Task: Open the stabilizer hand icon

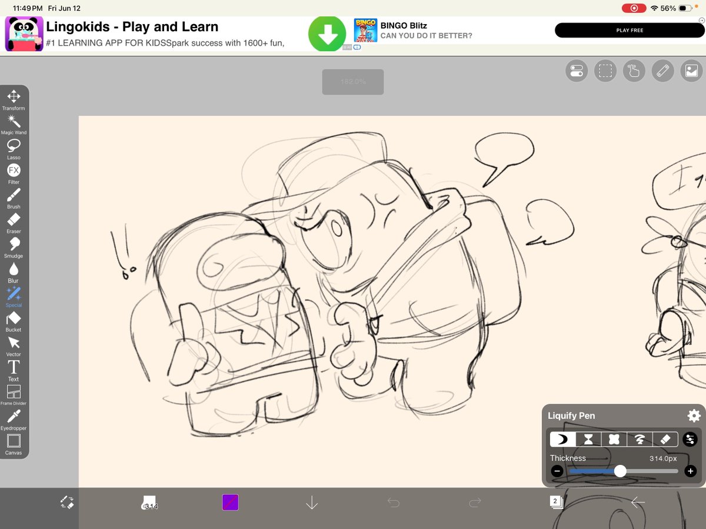Action: point(634,71)
